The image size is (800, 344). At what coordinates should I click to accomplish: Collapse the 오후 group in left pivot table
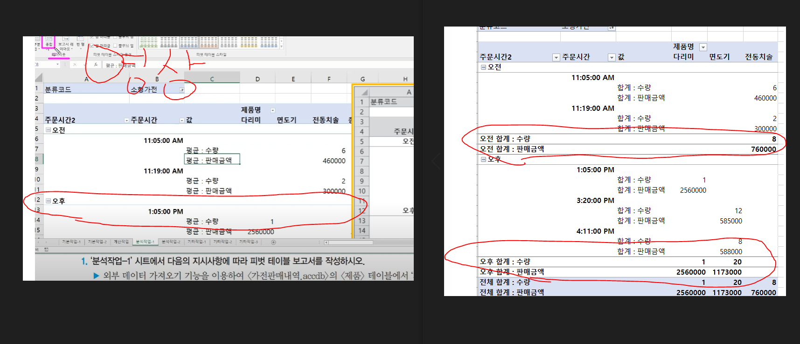pos(48,201)
